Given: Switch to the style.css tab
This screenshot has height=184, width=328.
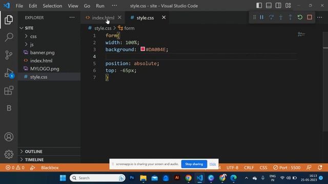Looking at the screenshot, I should coord(145,18).
